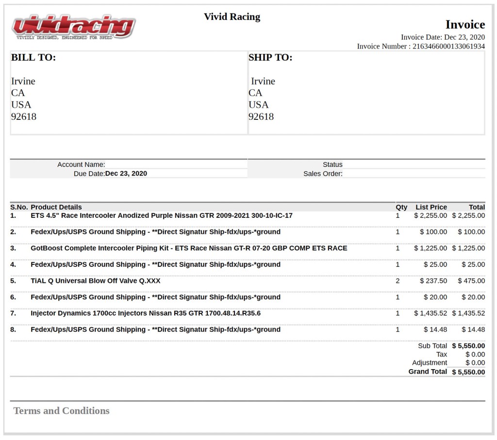Image resolution: width=497 pixels, height=440 pixels.
Task: Select the GotBoost Intercooler Piping Kit item
Action: (x=189, y=248)
